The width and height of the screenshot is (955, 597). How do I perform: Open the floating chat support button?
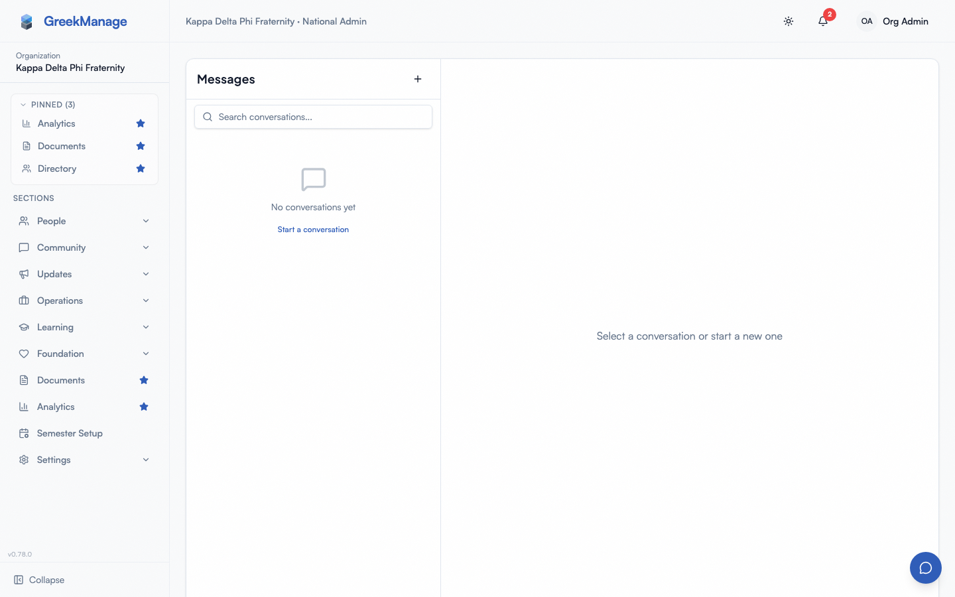(926, 568)
